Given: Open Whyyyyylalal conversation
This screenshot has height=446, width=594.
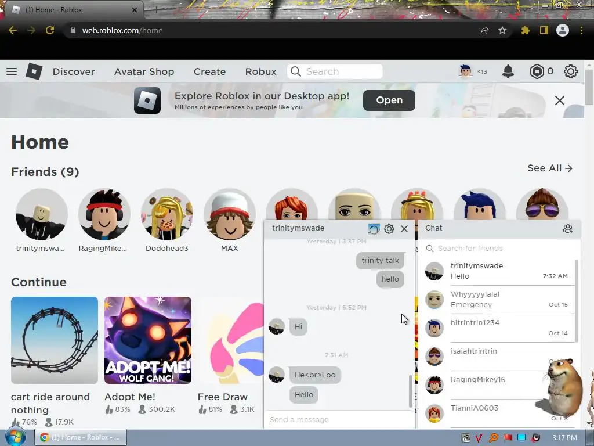Looking at the screenshot, I should [497, 300].
